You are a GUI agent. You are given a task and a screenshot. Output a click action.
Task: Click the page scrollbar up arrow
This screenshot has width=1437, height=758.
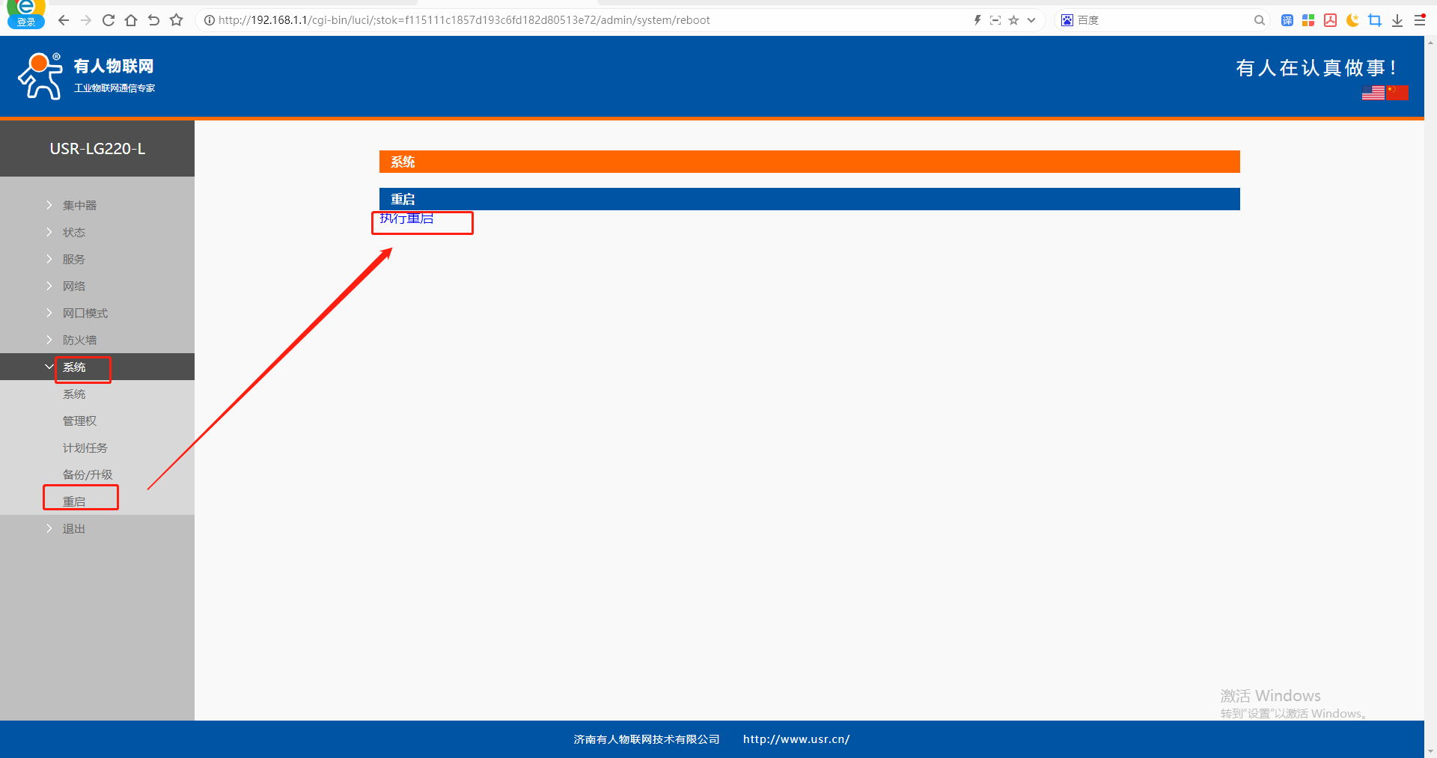(x=1431, y=43)
